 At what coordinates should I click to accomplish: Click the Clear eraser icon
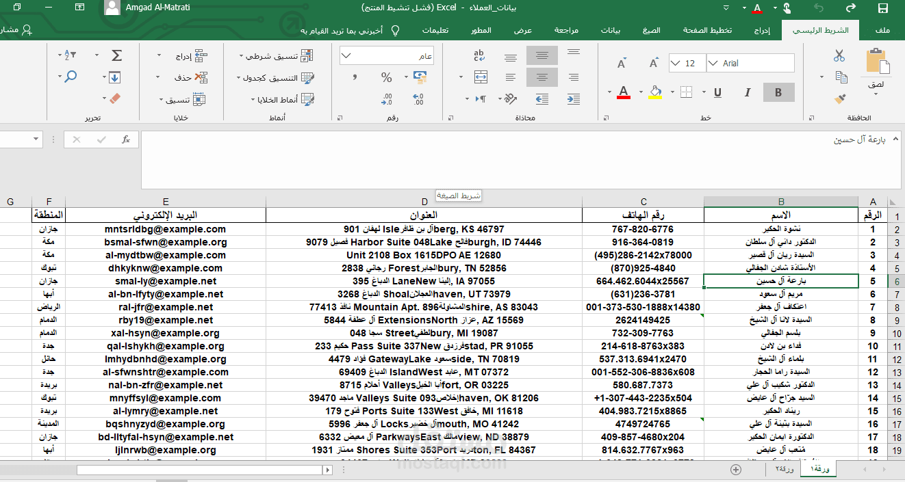point(114,98)
